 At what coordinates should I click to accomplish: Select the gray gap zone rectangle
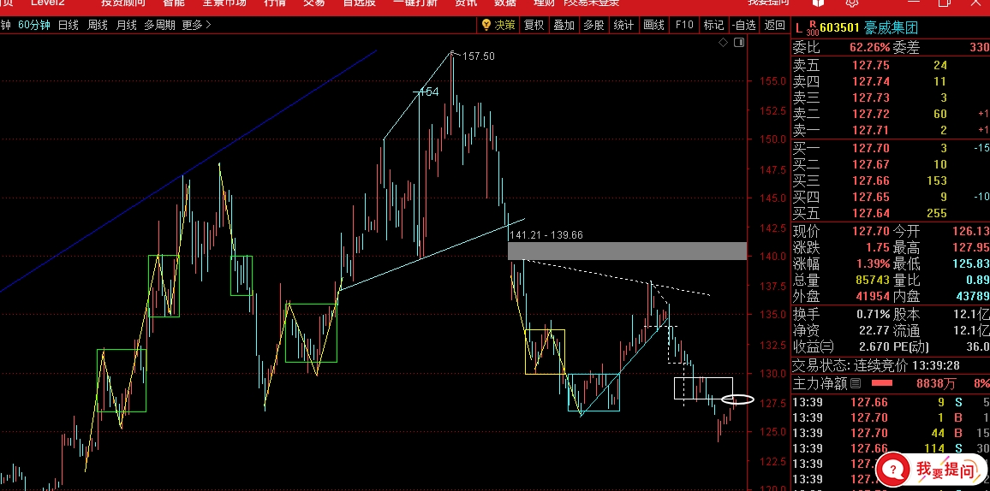tap(627, 251)
